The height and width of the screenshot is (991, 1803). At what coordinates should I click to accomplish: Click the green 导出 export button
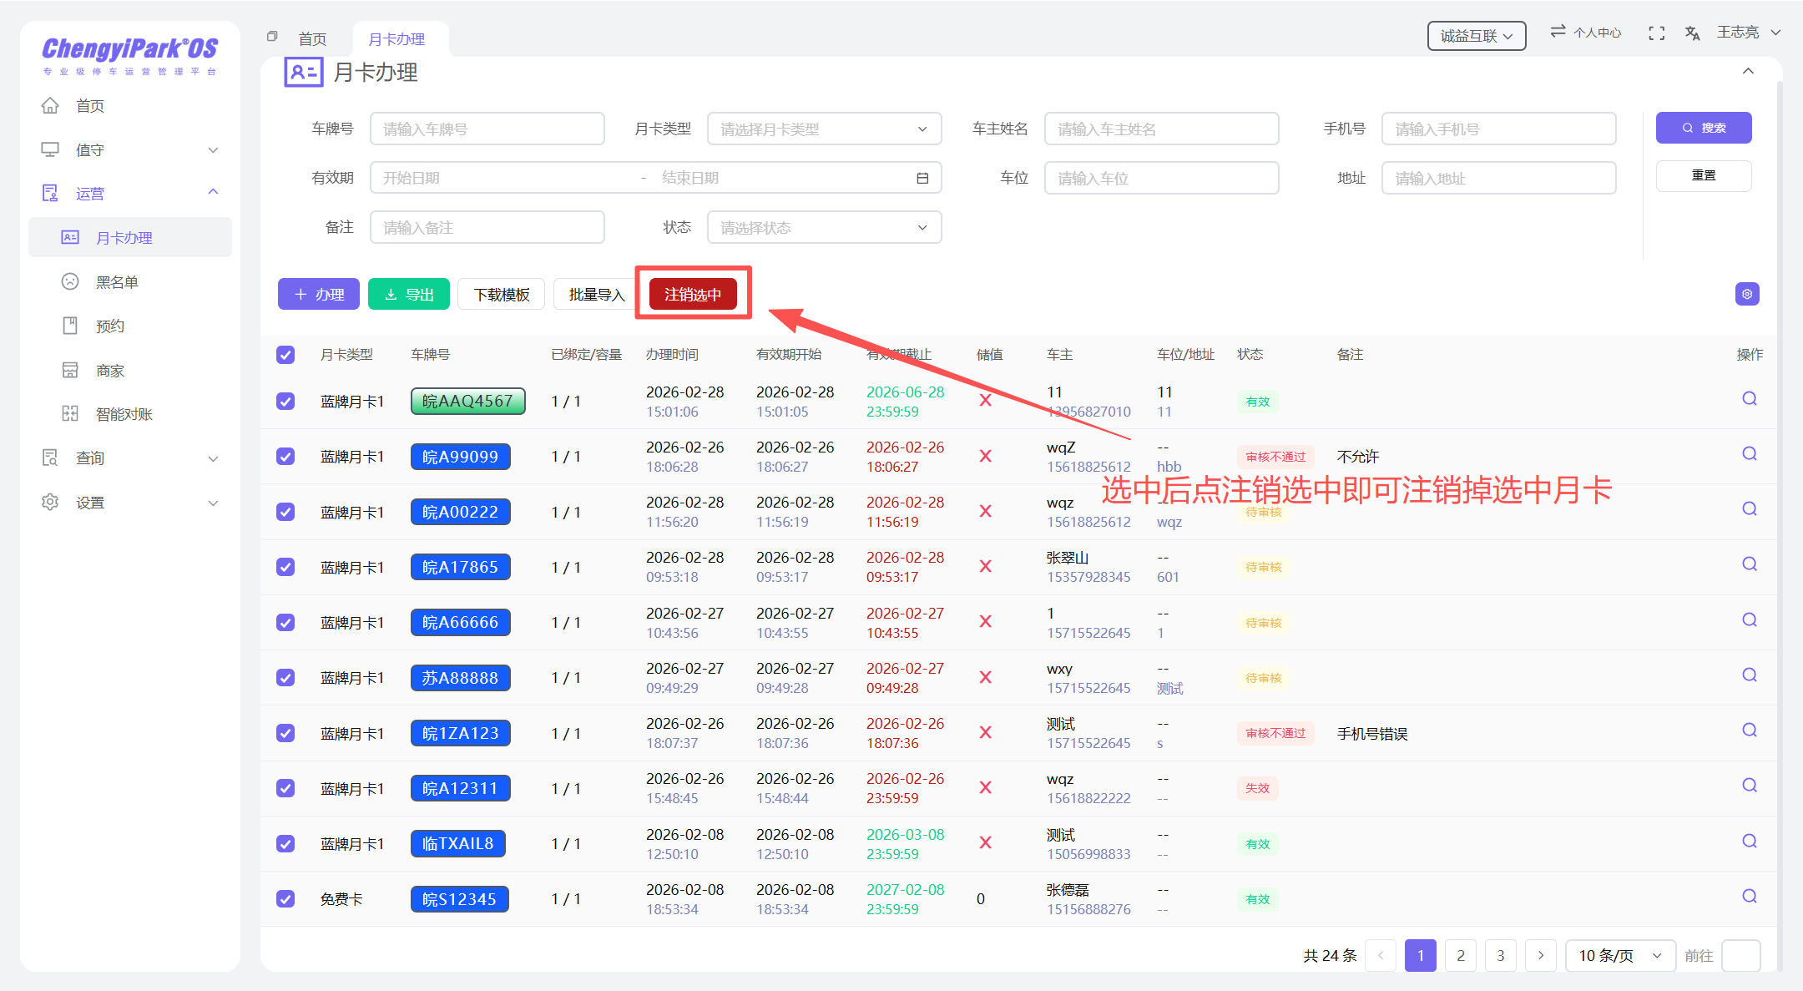pyautogui.click(x=409, y=294)
